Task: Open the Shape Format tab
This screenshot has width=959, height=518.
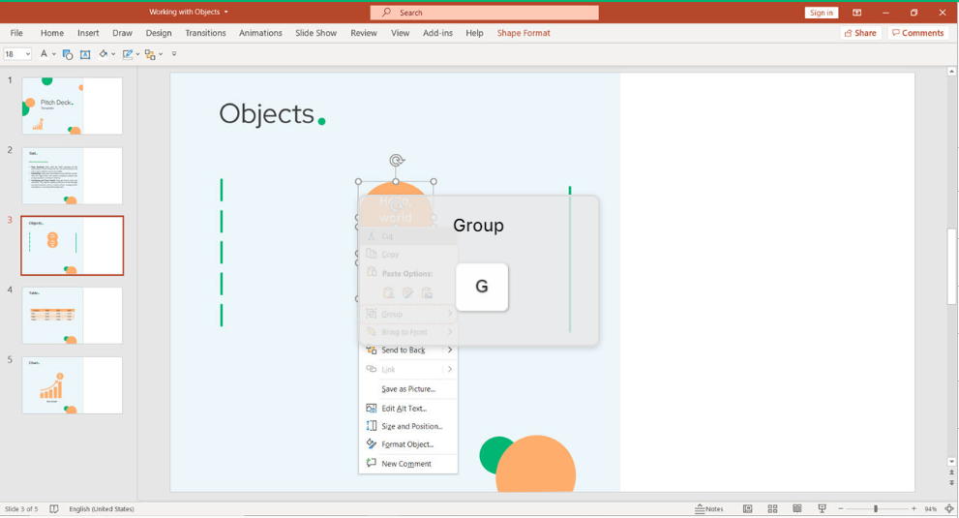Action: pos(524,33)
